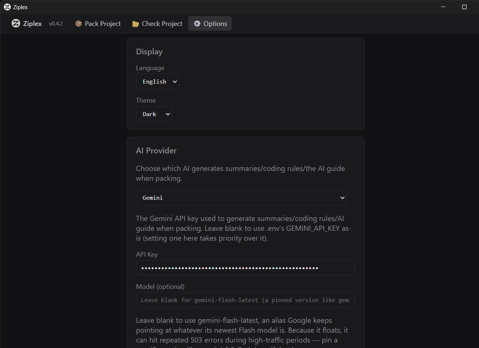Click the Theme label
479x348 pixels.
click(x=146, y=100)
